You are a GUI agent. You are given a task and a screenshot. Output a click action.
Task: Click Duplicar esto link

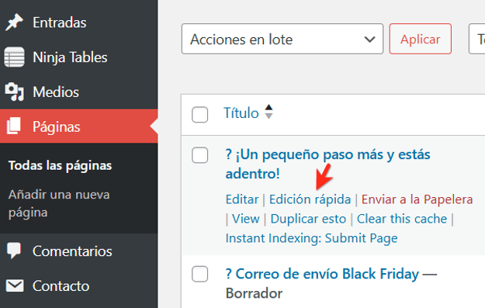(308, 219)
